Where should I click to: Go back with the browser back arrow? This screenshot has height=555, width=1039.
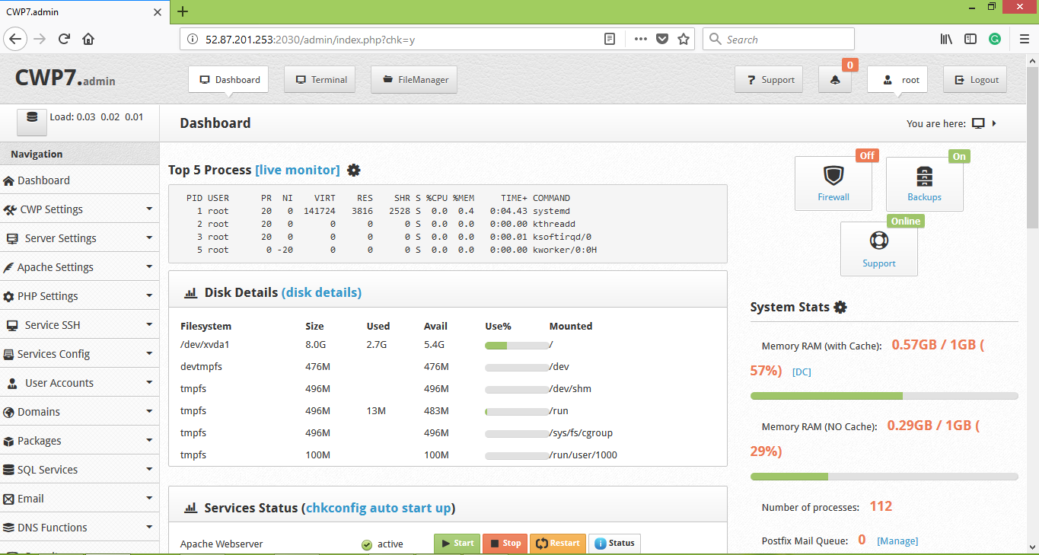16,40
